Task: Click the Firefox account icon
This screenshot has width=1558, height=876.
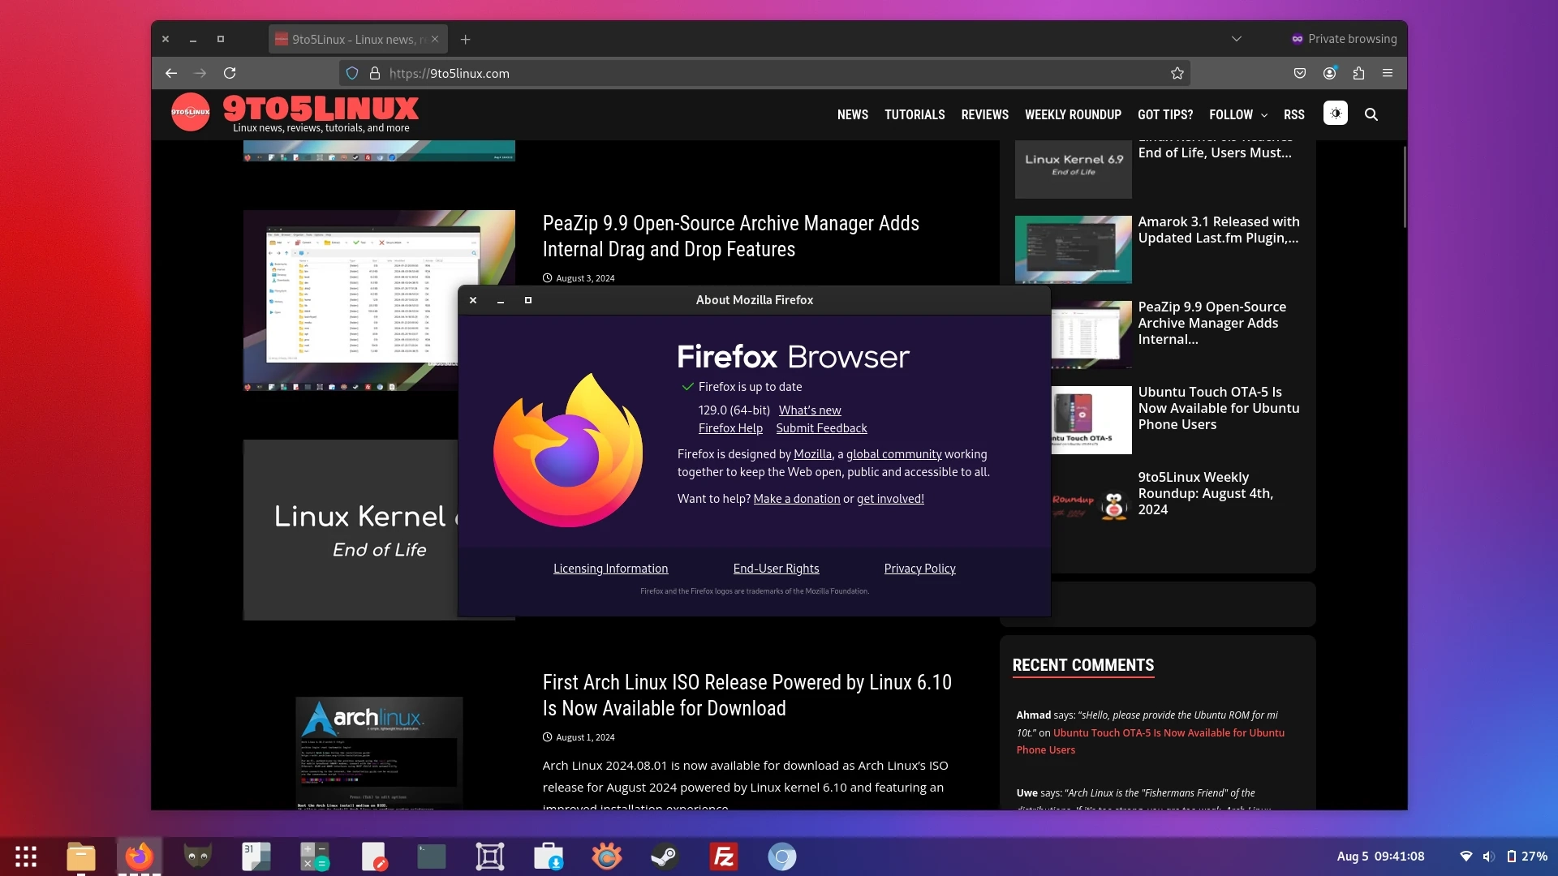Action: [1329, 73]
